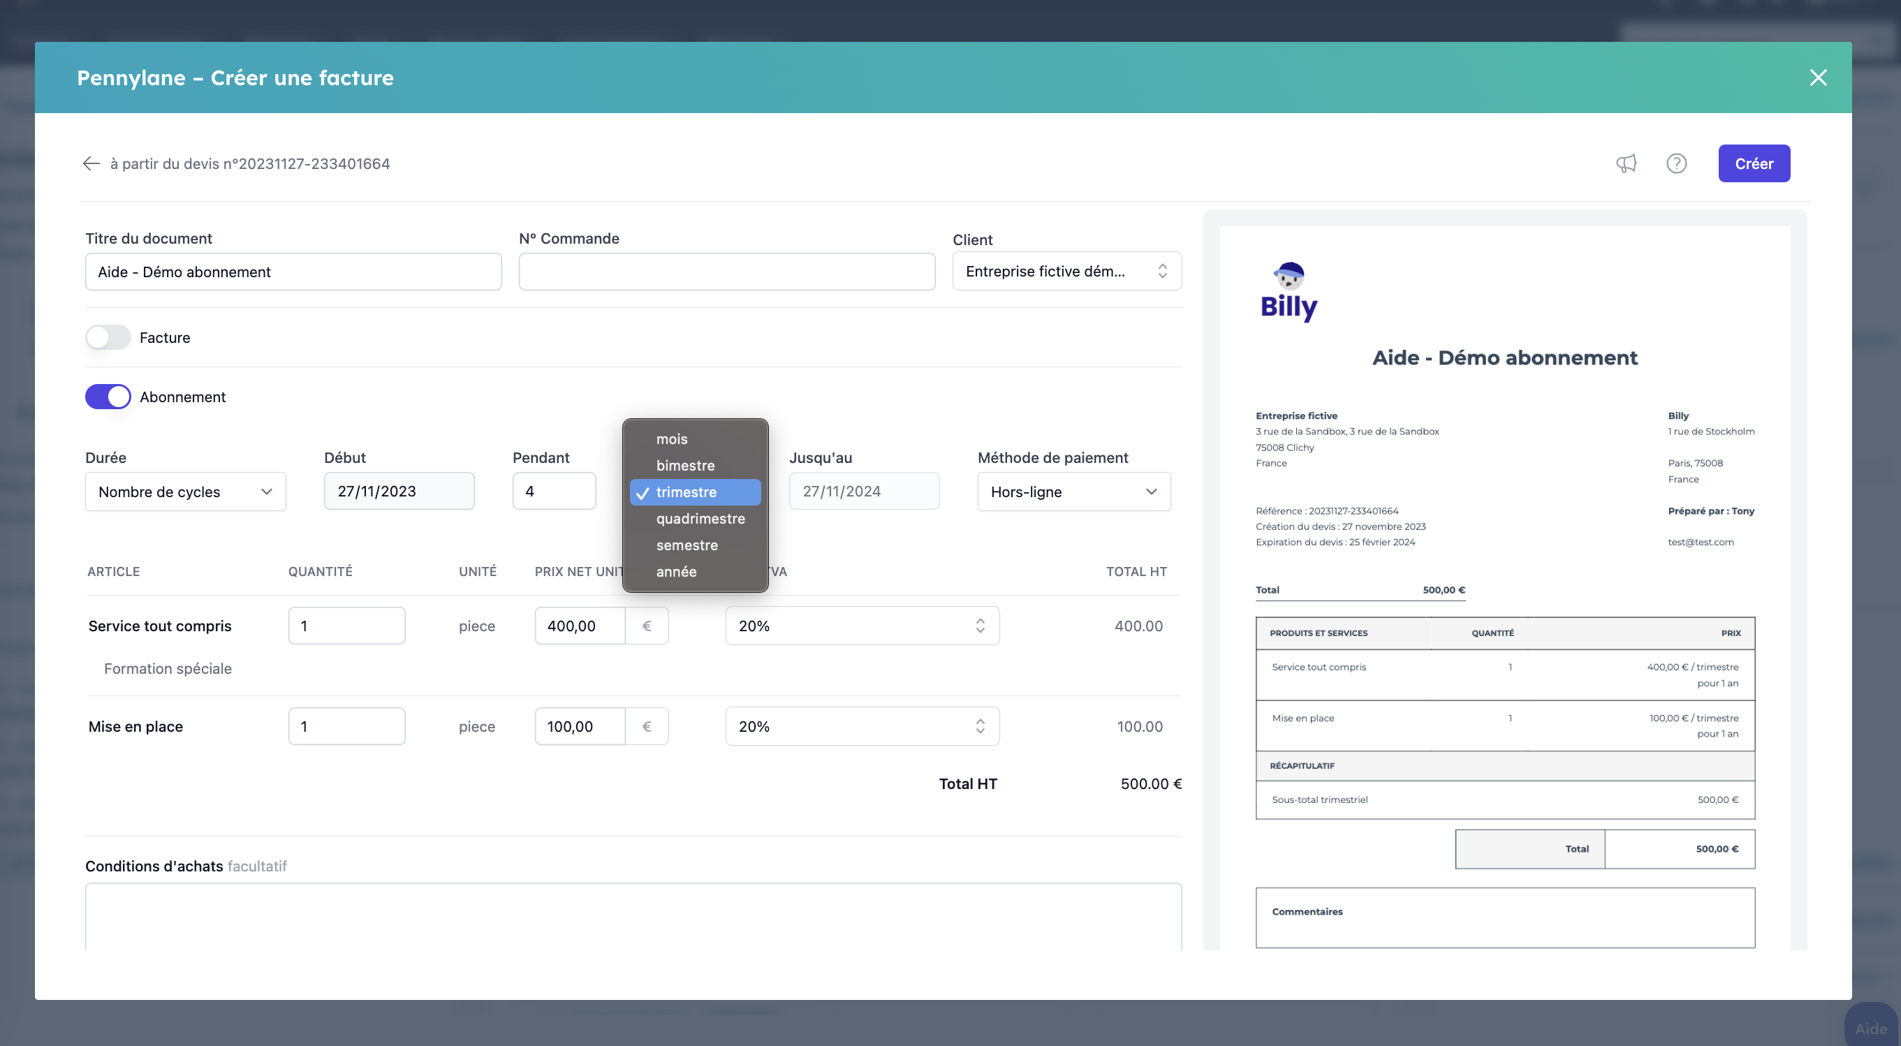
Task: Click the TOTAL HT column header
Action: click(x=1136, y=572)
